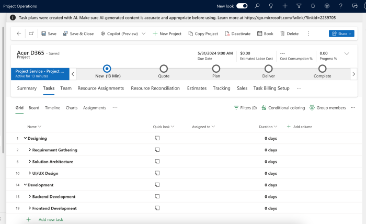This screenshot has height=224, width=366.
Task: Click Copy Project
Action: (203, 33)
